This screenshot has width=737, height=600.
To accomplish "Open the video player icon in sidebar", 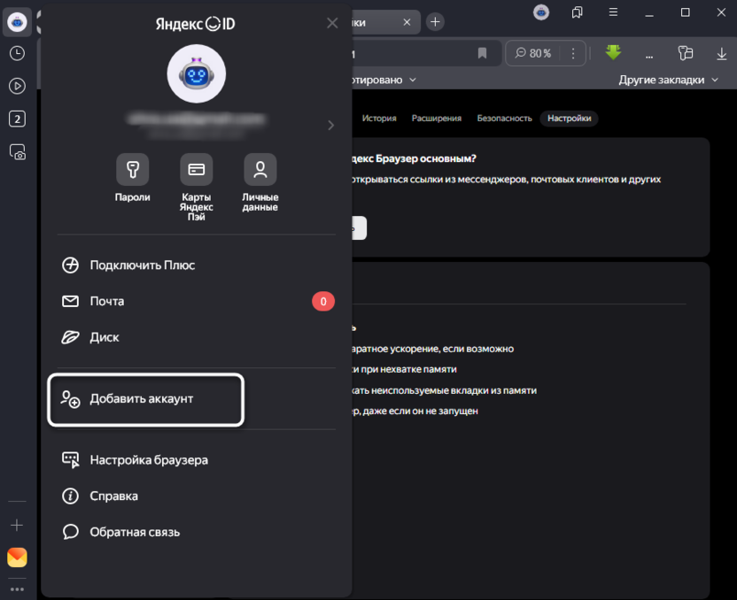I will click(18, 87).
